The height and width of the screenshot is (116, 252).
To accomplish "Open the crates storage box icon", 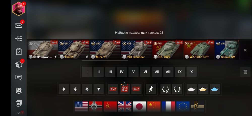I will [x=19, y=65].
